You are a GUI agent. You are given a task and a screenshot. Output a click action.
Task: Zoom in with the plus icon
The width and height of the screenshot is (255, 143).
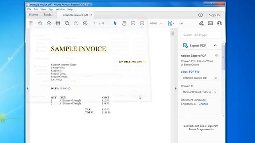(142, 23)
